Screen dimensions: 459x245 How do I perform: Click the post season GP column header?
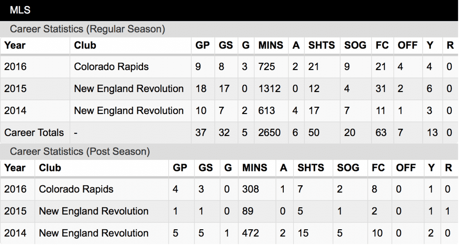pos(180,168)
